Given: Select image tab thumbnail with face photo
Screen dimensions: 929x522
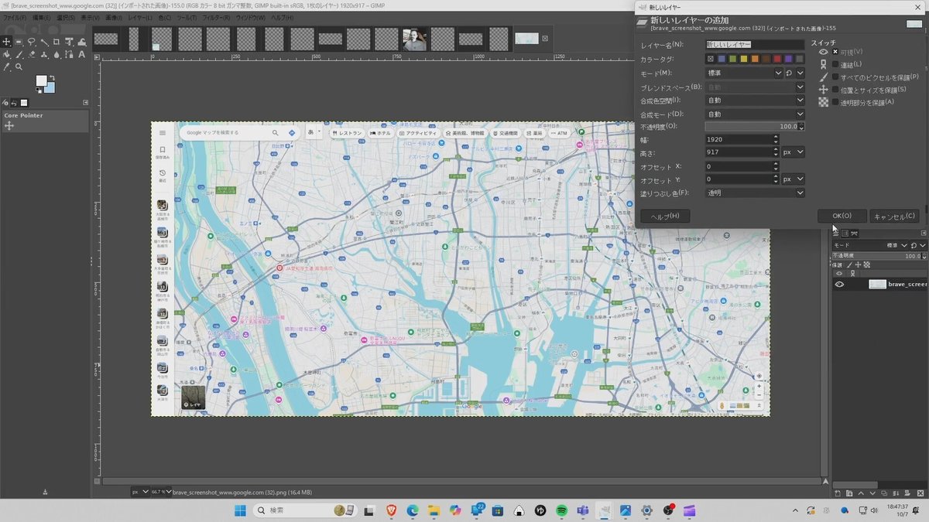Looking at the screenshot, I should click(x=414, y=39).
